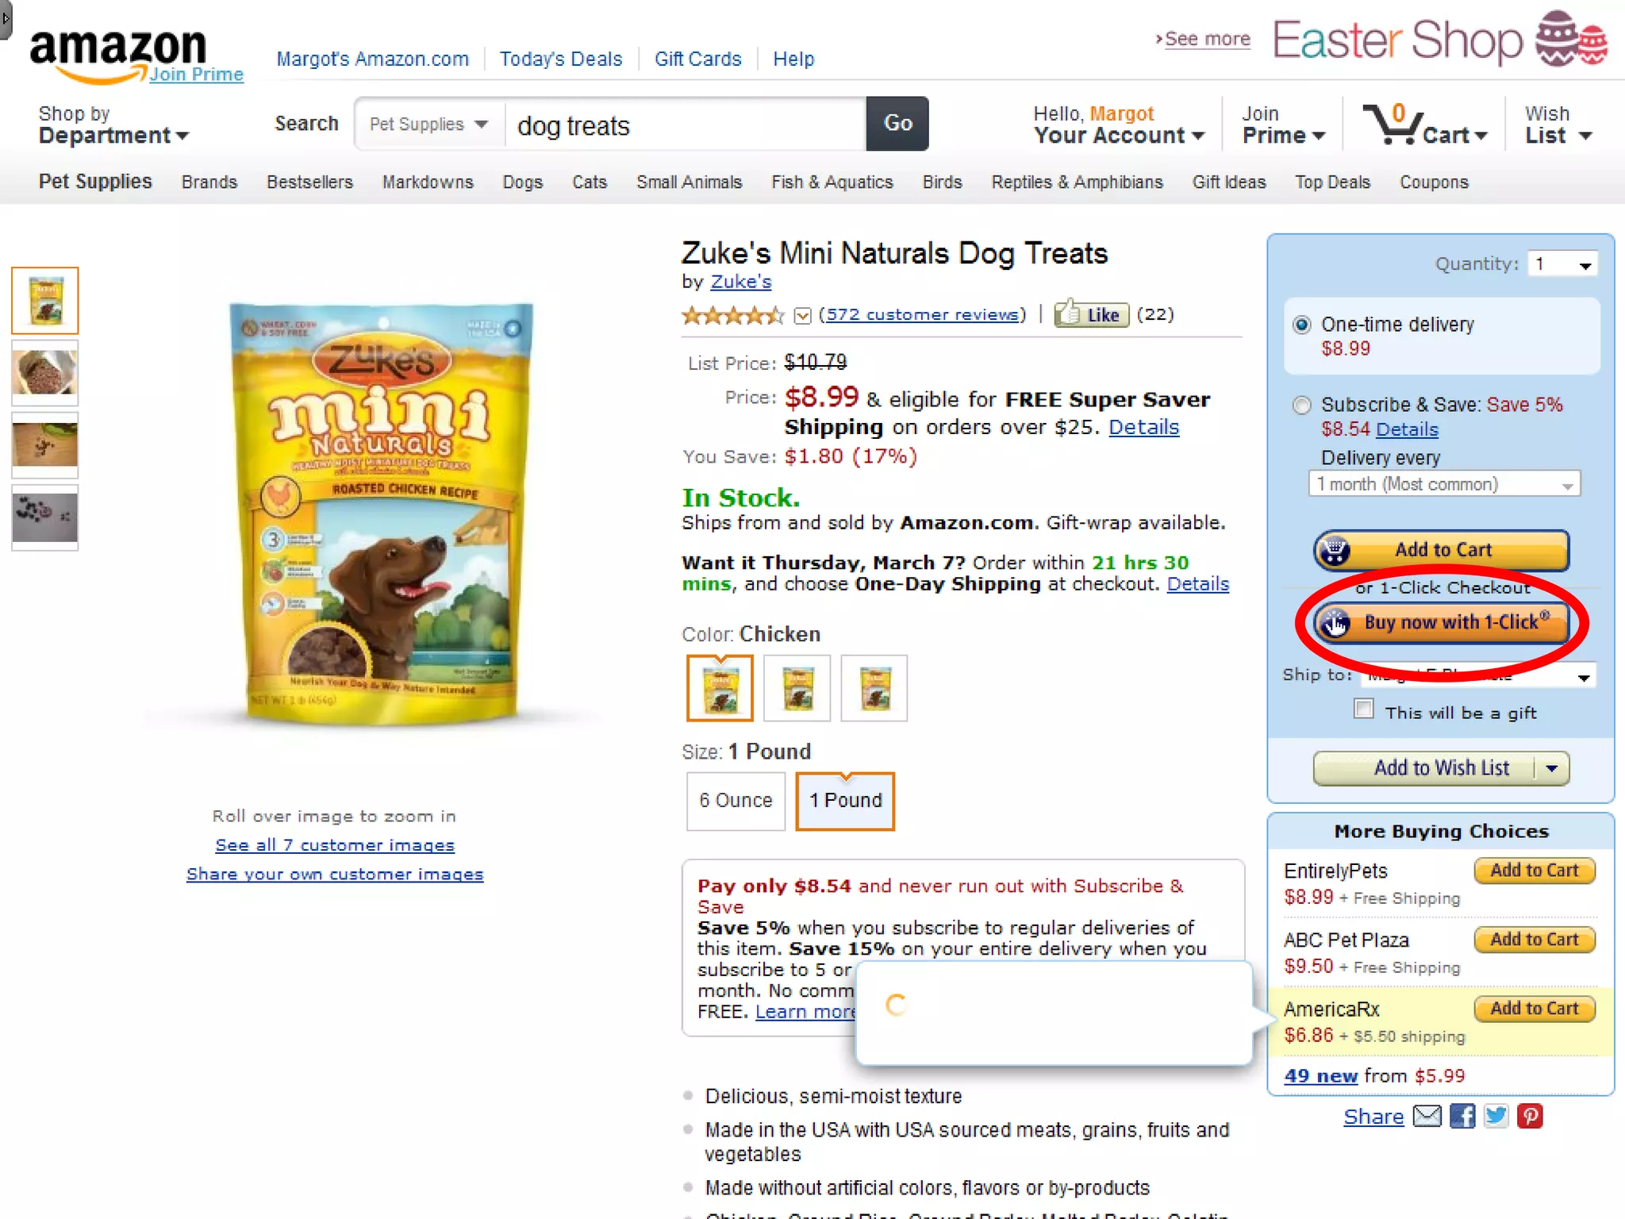
Task: Open the Quantity dropdown
Action: pyautogui.click(x=1562, y=264)
